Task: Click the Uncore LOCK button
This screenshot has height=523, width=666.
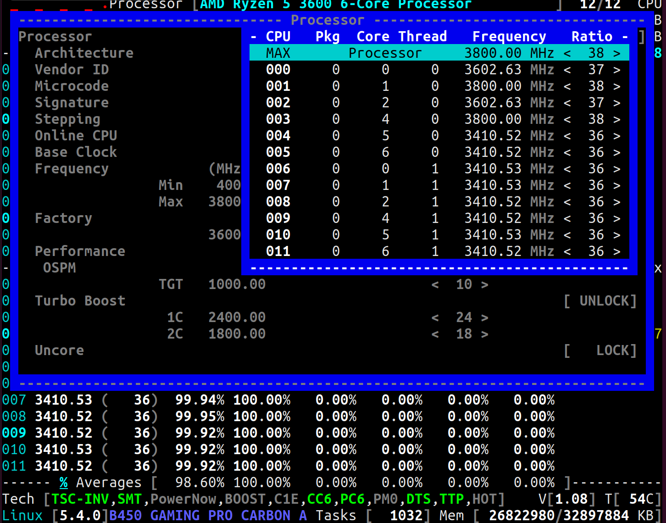Action: click(x=600, y=351)
